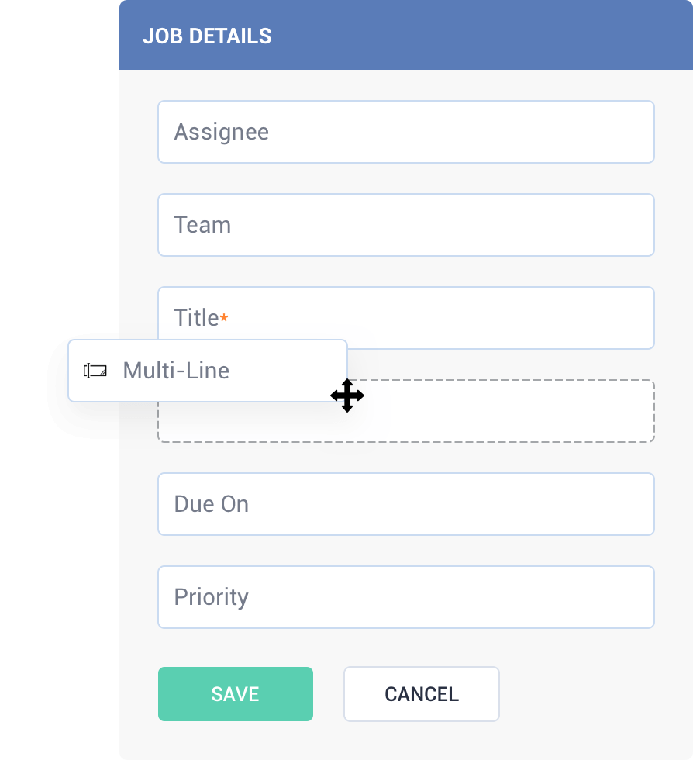Click the Assignee input field
This screenshot has height=760, width=693.
pos(406,132)
